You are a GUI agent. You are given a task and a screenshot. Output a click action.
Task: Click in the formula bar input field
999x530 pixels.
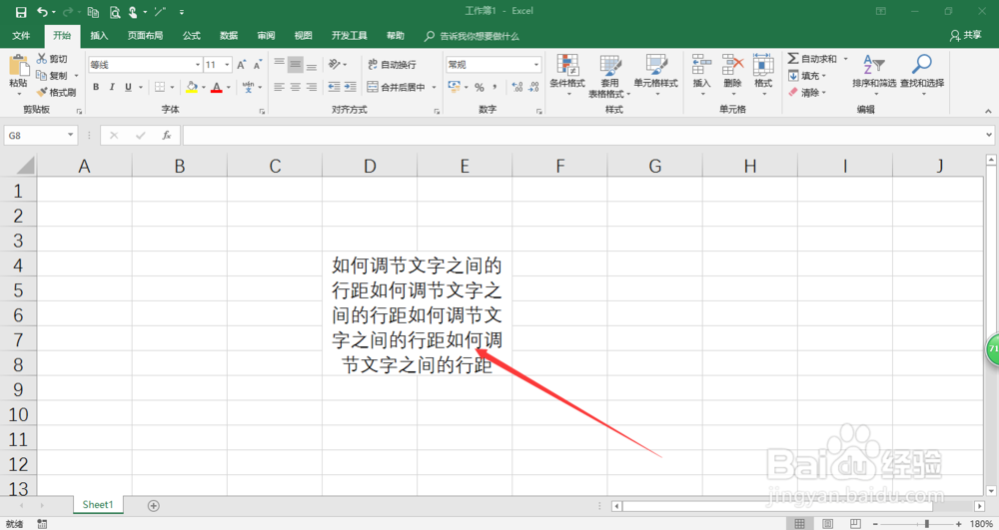[583, 135]
